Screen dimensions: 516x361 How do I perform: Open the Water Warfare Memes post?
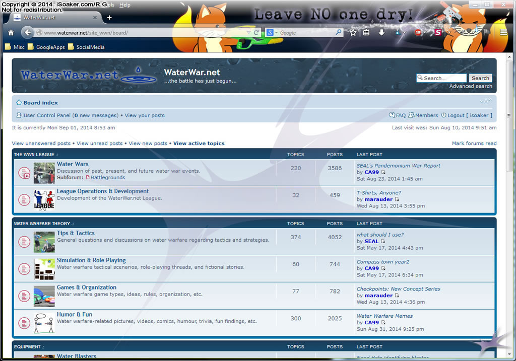(x=384, y=316)
